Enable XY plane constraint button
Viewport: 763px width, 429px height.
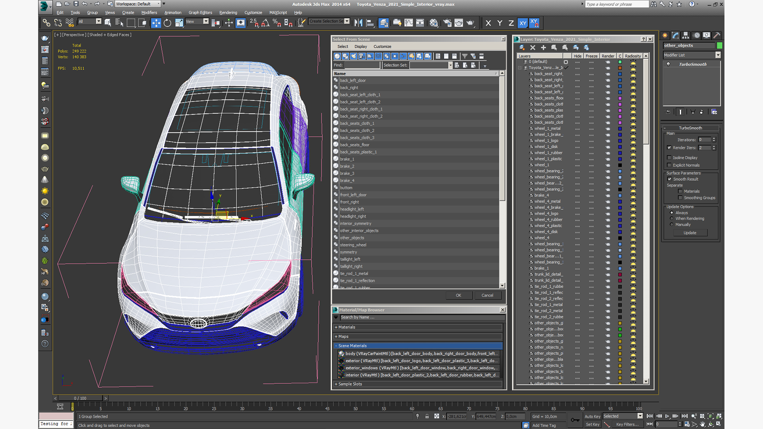pos(523,23)
